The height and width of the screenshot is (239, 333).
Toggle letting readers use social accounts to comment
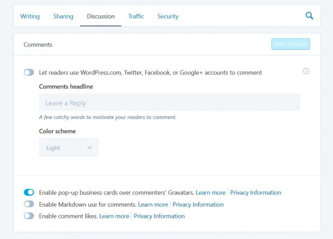29,72
